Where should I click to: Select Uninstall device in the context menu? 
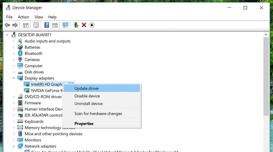[88, 103]
